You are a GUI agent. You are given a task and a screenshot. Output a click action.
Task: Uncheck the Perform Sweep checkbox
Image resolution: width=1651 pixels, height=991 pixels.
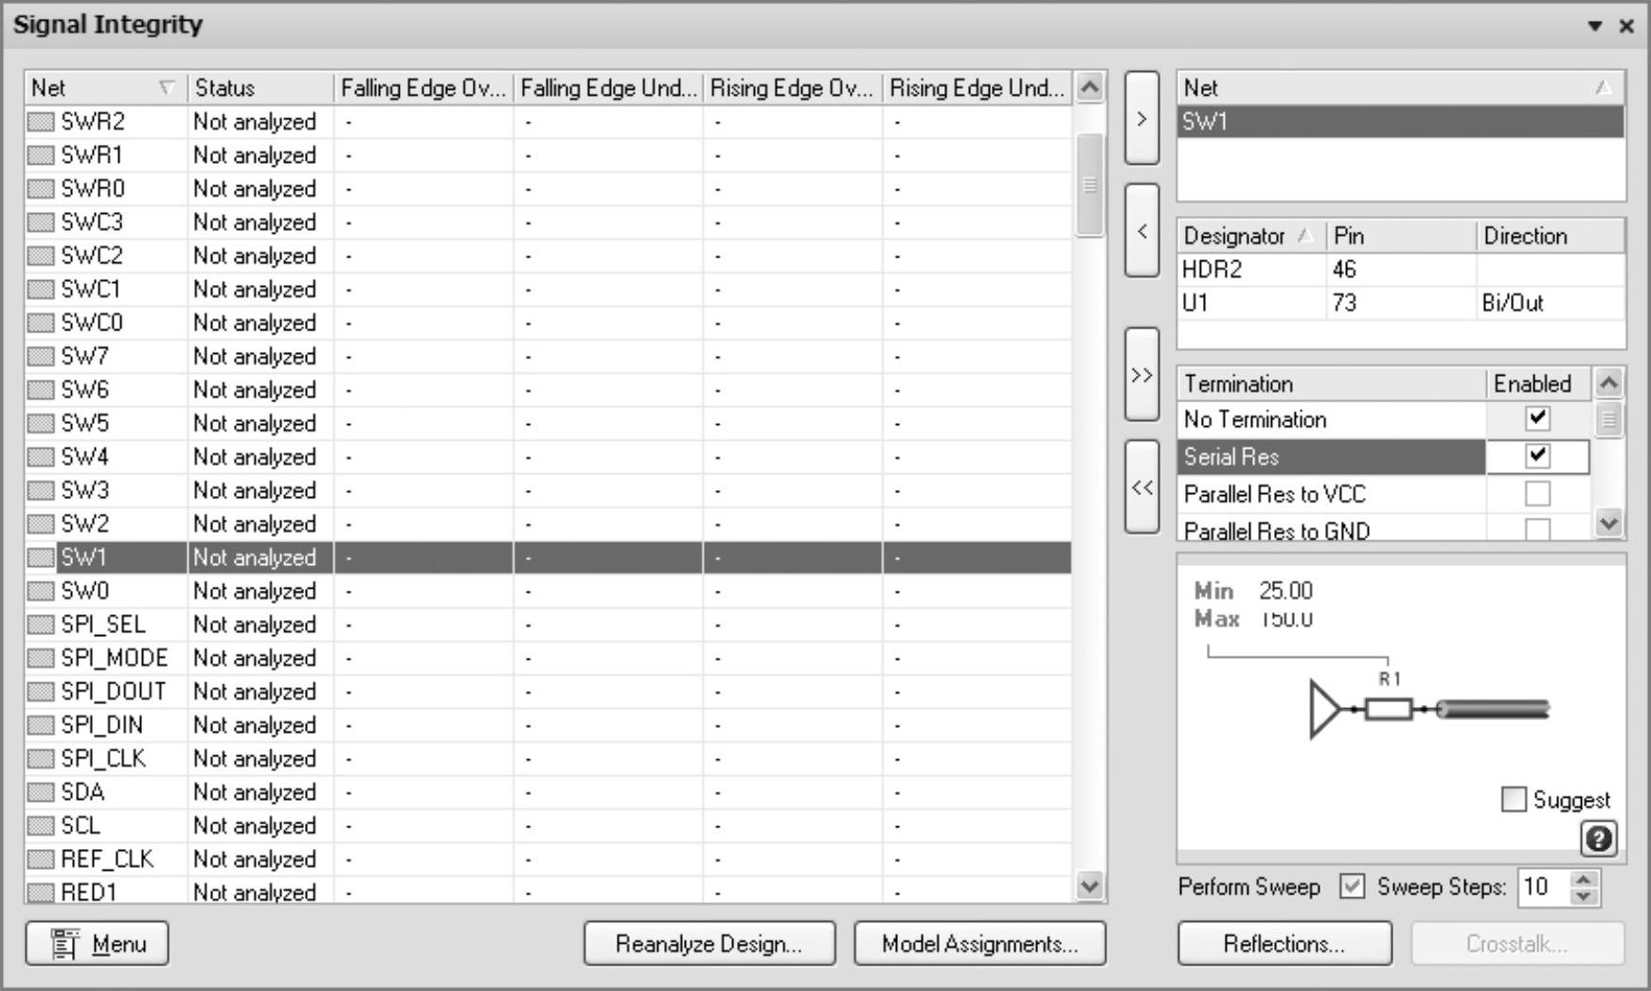coord(1352,887)
